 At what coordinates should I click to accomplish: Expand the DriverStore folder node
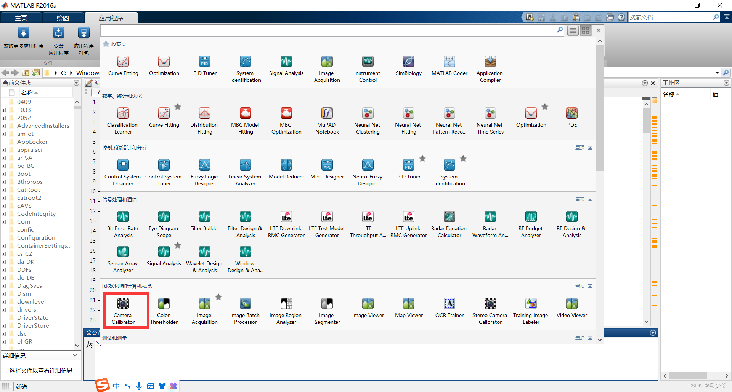pyautogui.click(x=3, y=326)
